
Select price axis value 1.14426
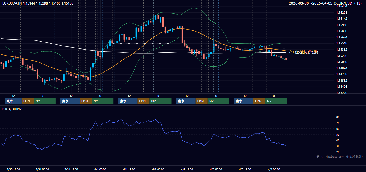click(x=342, y=87)
